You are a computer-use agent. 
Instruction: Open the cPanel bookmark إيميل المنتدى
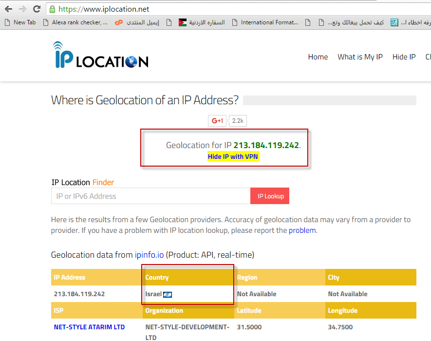tap(137, 22)
